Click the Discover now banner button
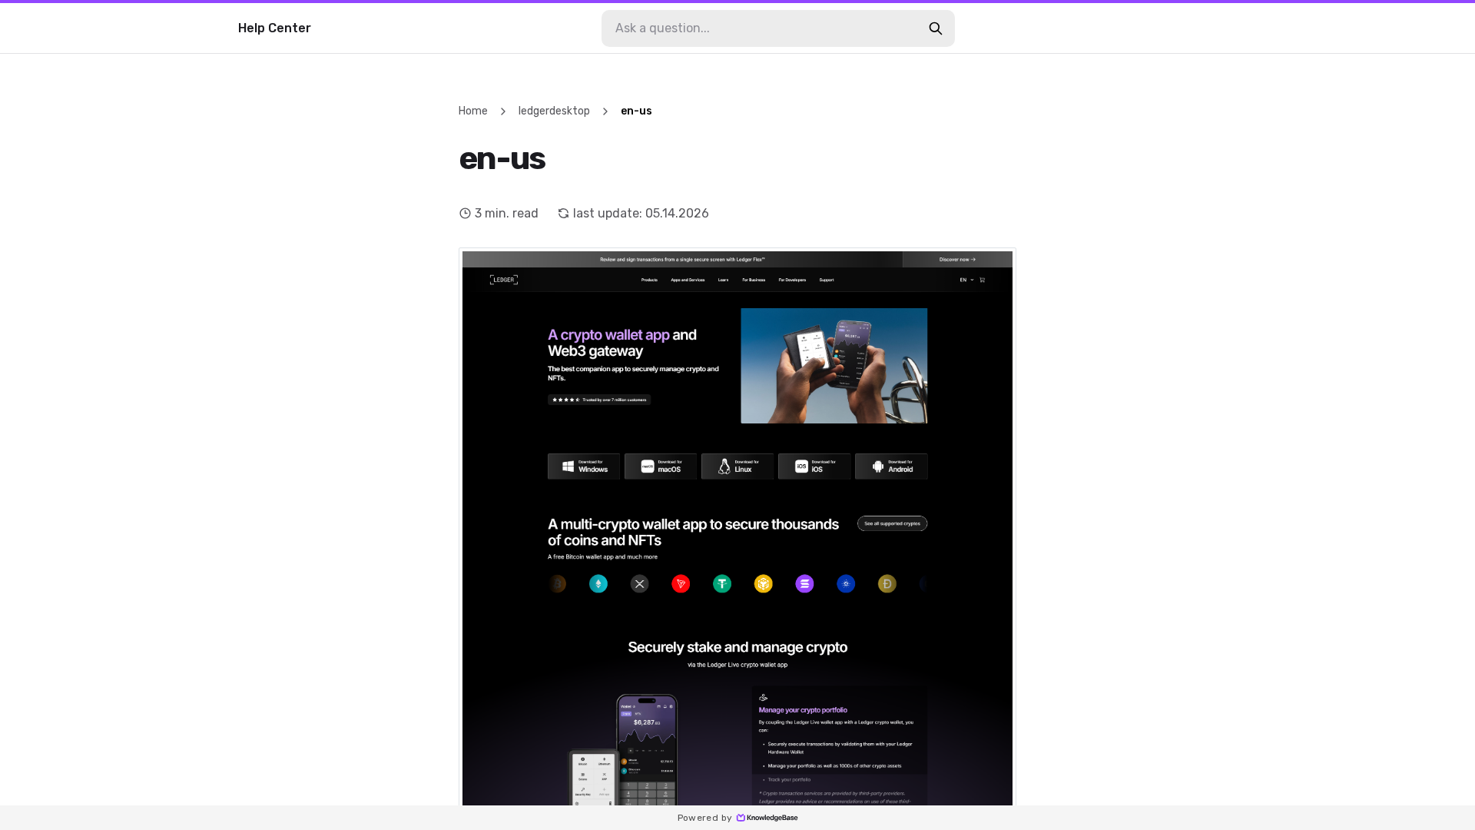Viewport: 1475px width, 830px height. pos(957,260)
